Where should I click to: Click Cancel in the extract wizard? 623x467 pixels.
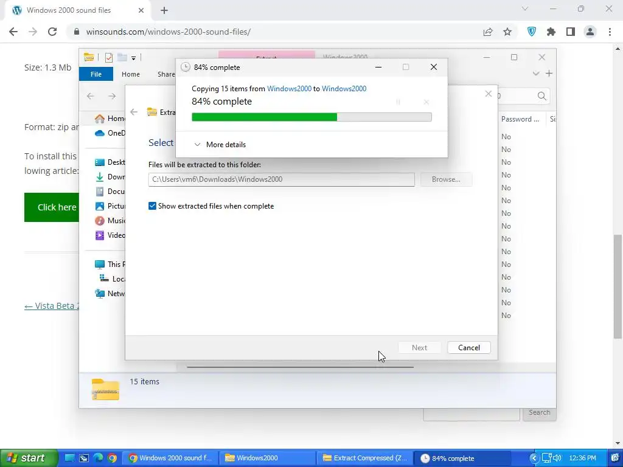tap(469, 347)
